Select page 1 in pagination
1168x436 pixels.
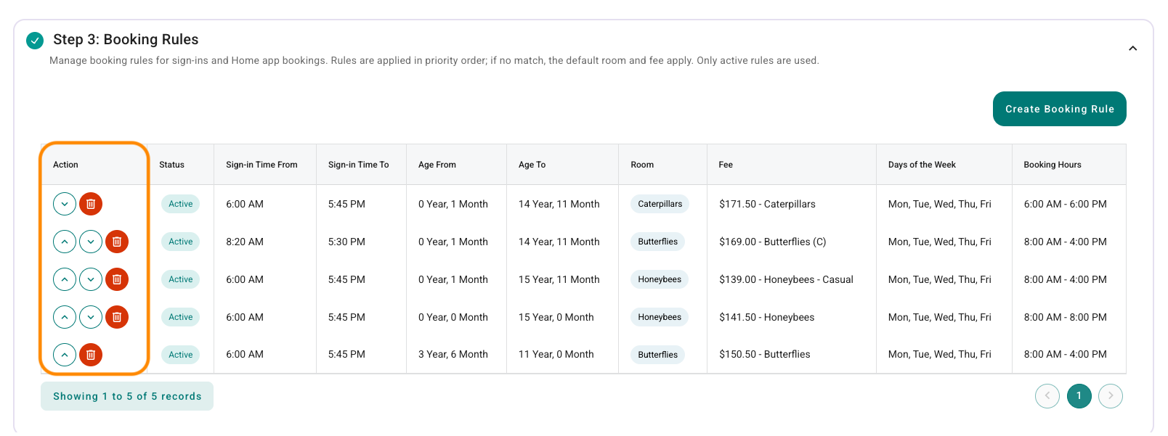pos(1079,396)
